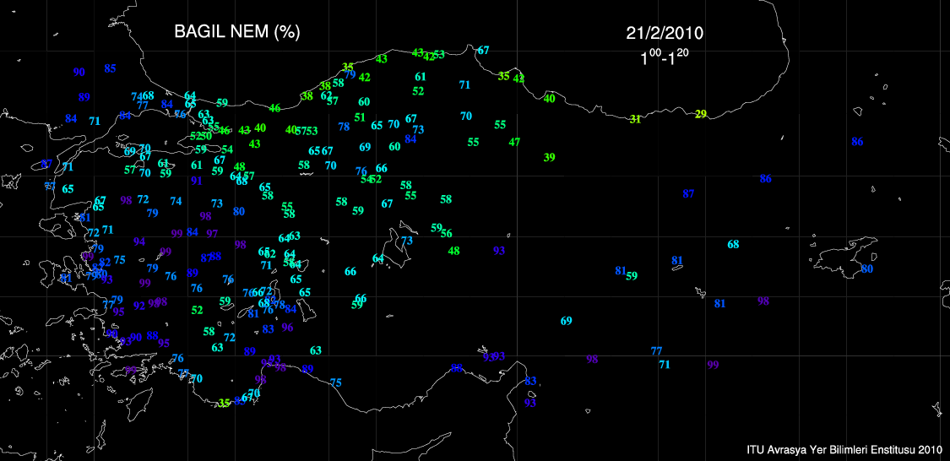The width and height of the screenshot is (950, 461).
Task: Click the blue 90 in the upper-left corner
Action: click(79, 72)
